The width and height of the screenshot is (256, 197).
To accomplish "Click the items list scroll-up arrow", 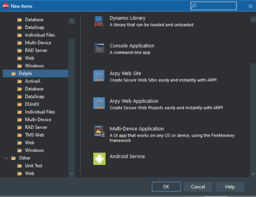I will 253,20.
